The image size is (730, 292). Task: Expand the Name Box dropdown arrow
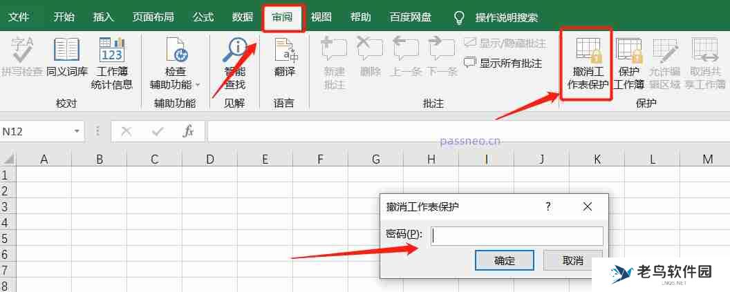[x=77, y=132]
